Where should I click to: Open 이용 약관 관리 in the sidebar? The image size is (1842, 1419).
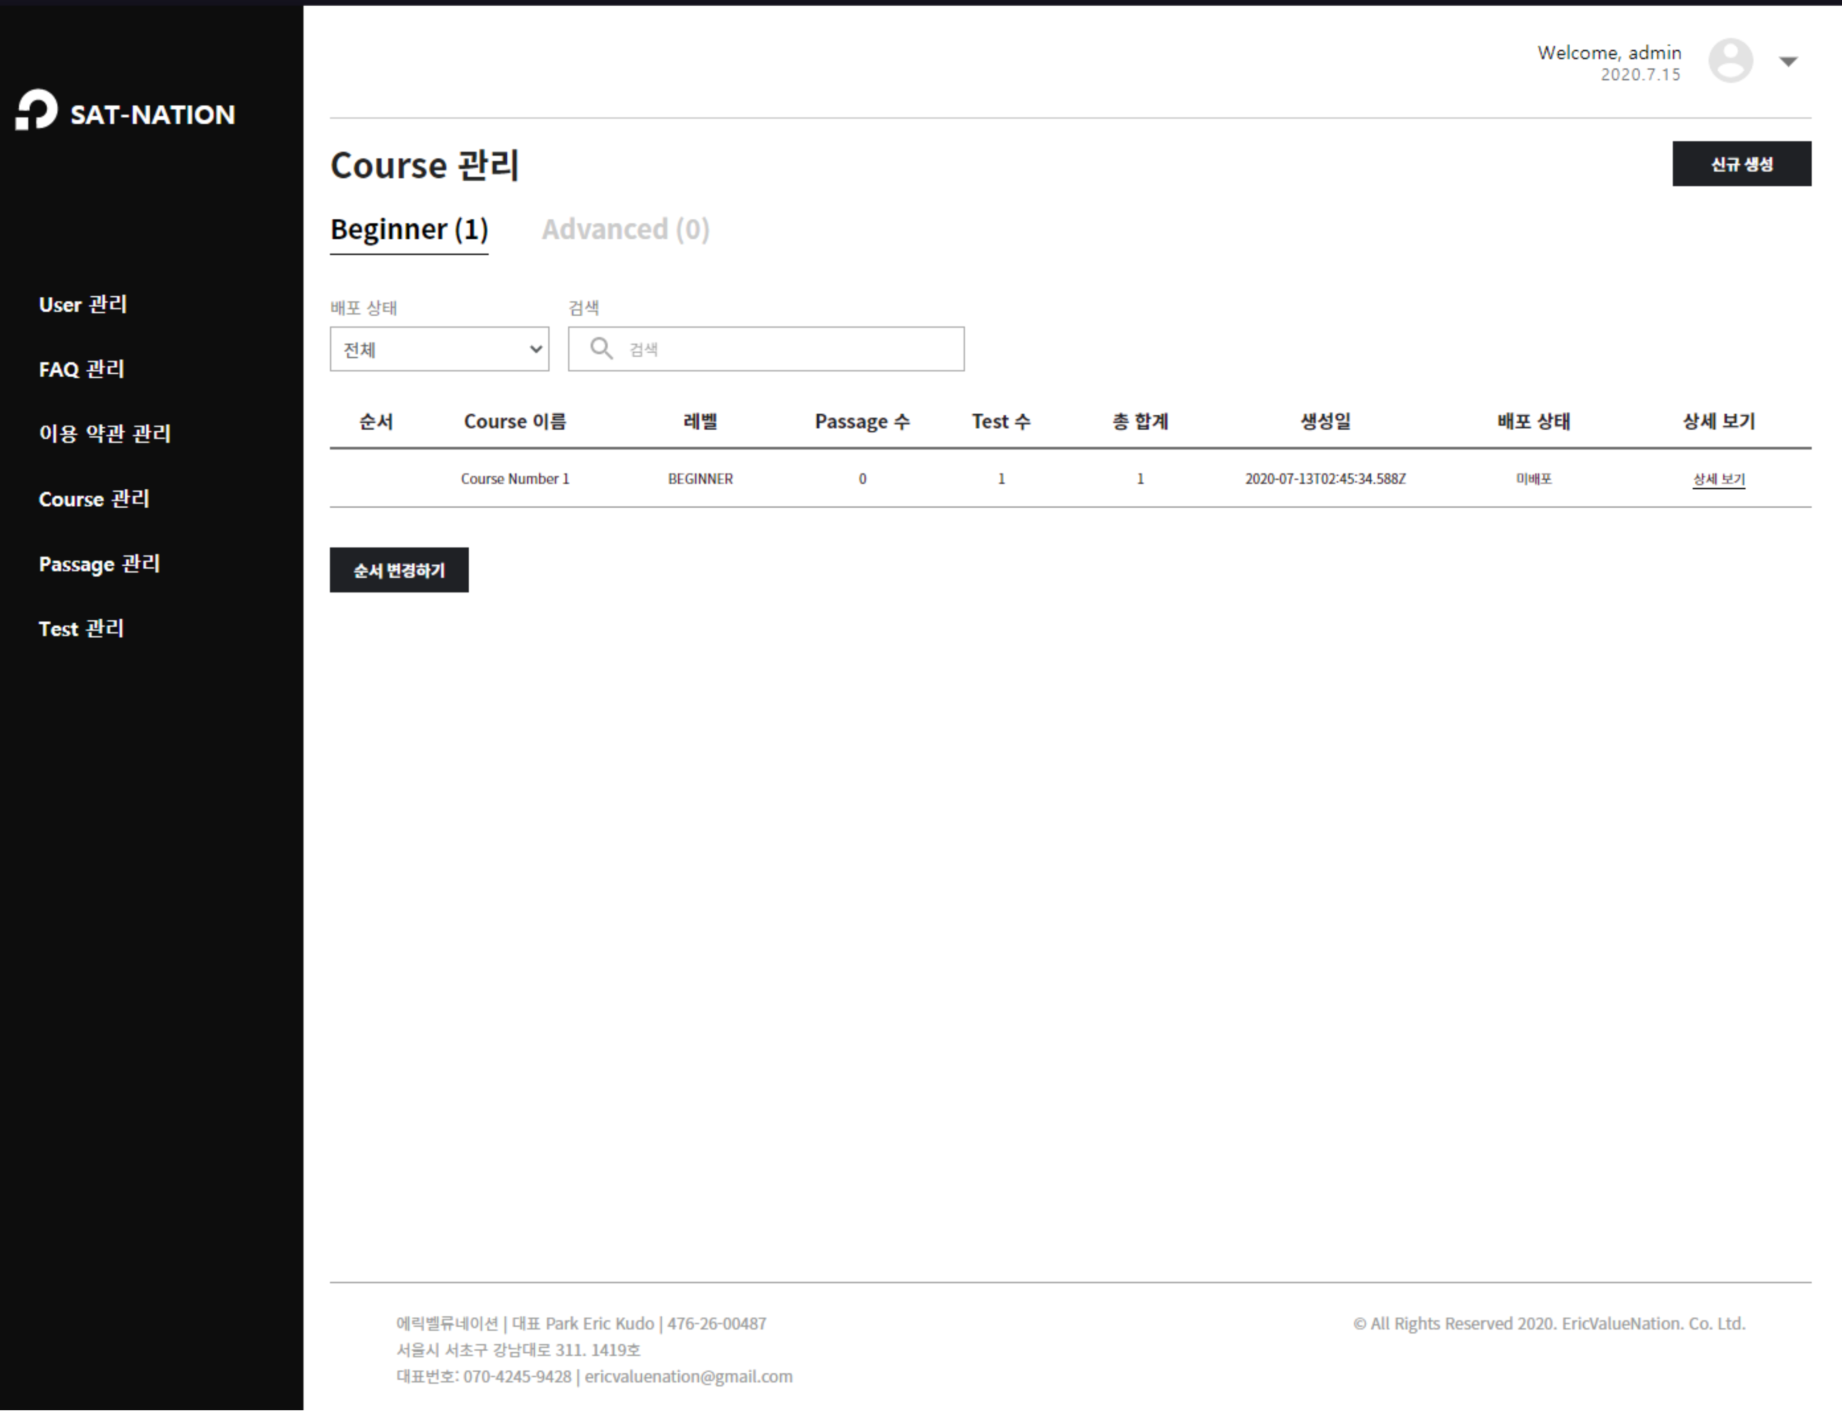tap(105, 434)
